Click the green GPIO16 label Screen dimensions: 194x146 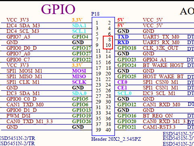click(127, 116)
